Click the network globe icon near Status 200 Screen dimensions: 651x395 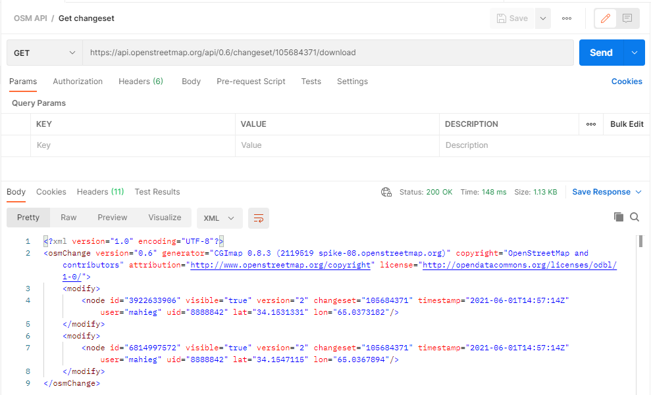[x=386, y=192]
